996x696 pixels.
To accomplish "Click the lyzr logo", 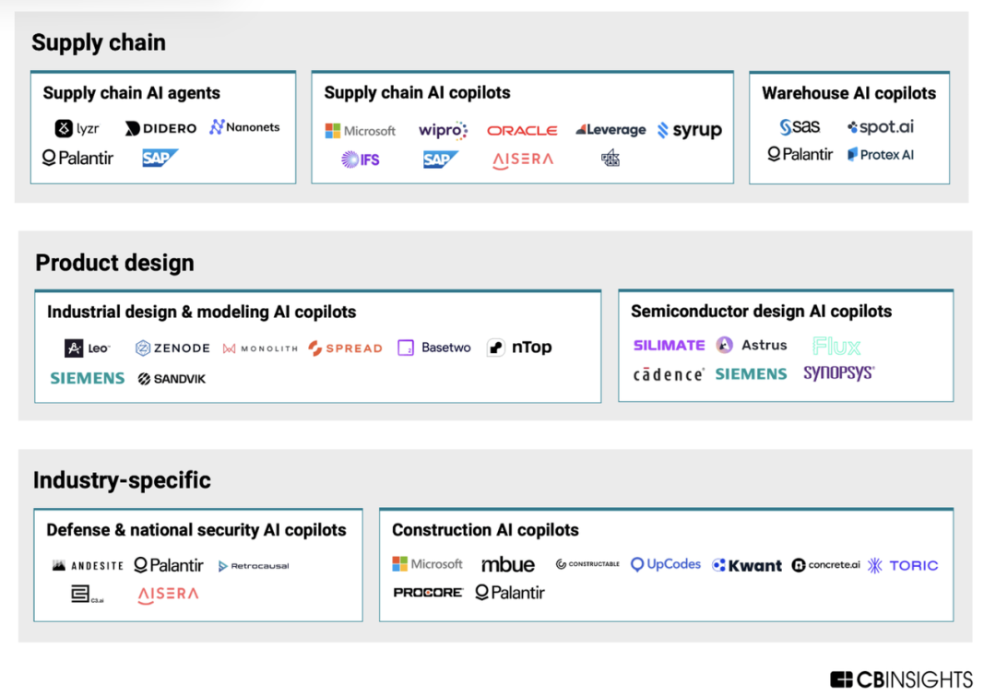I will 77,128.
